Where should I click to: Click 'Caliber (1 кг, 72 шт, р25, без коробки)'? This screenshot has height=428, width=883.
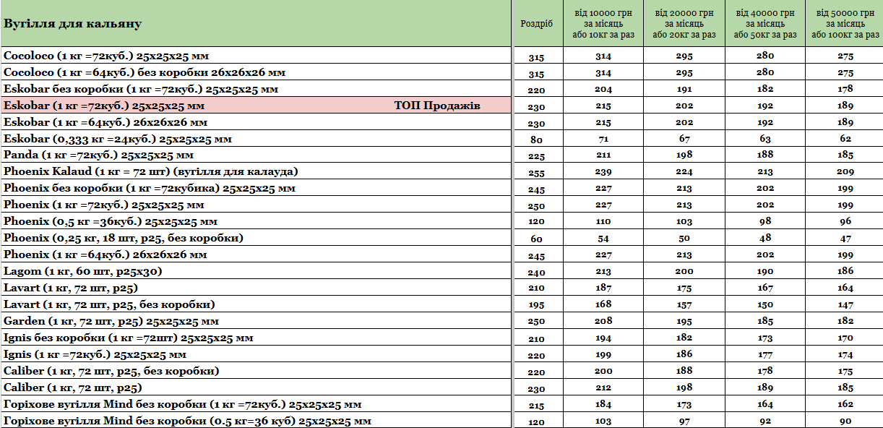[x=111, y=371]
